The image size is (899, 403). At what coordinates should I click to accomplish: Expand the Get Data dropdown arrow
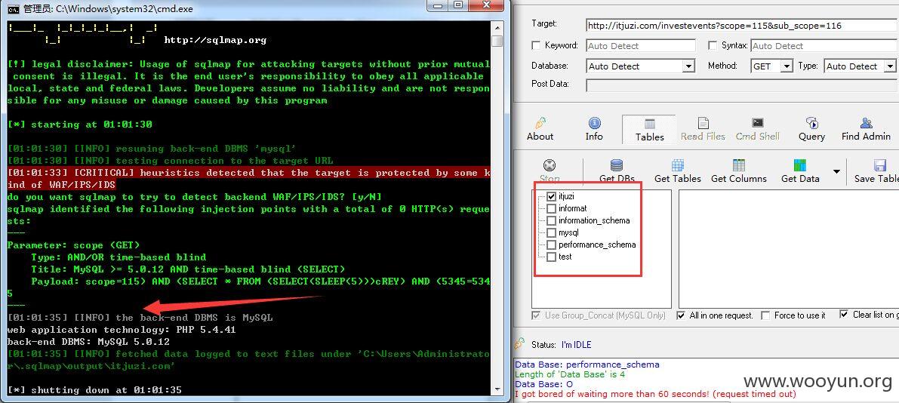pos(836,171)
